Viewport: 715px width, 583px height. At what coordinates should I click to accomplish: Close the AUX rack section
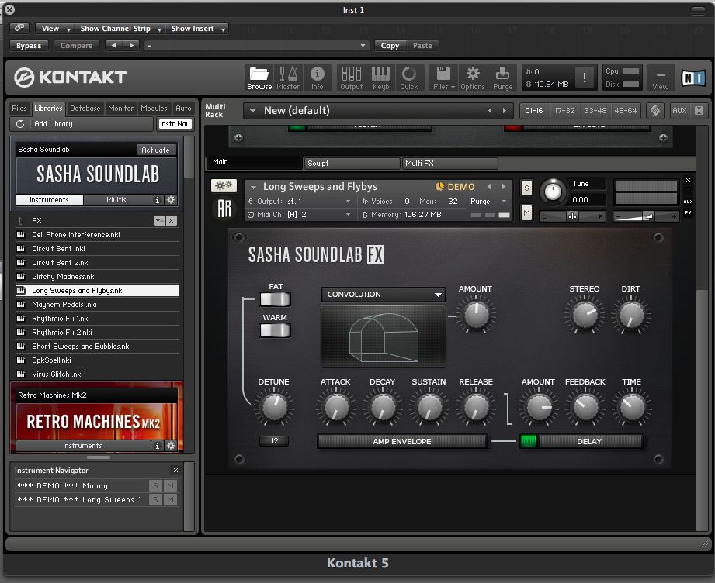point(699,110)
